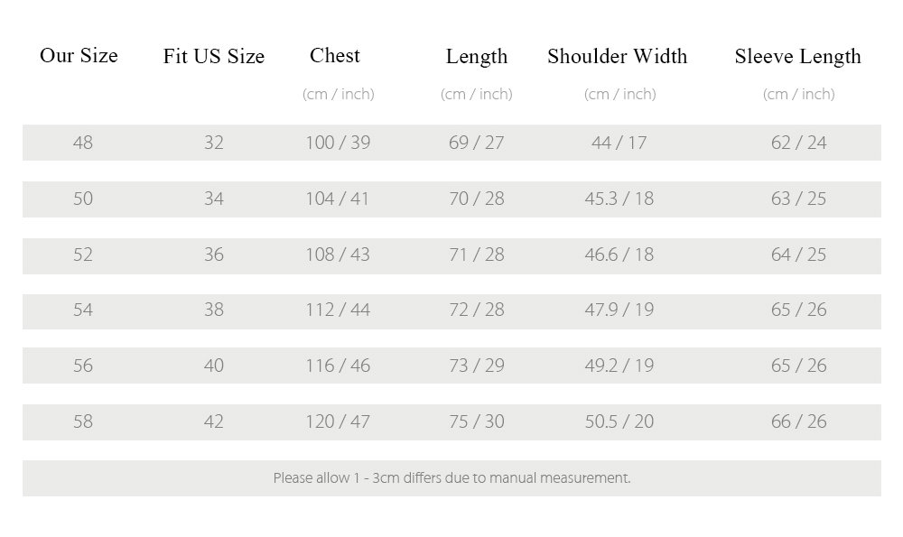
Task: Select sleeve length value 66 / 26
Action: pos(799,421)
